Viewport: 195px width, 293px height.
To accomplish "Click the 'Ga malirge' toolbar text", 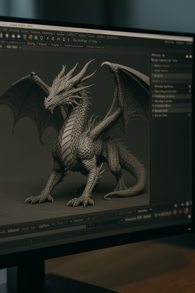I will pos(80,40).
